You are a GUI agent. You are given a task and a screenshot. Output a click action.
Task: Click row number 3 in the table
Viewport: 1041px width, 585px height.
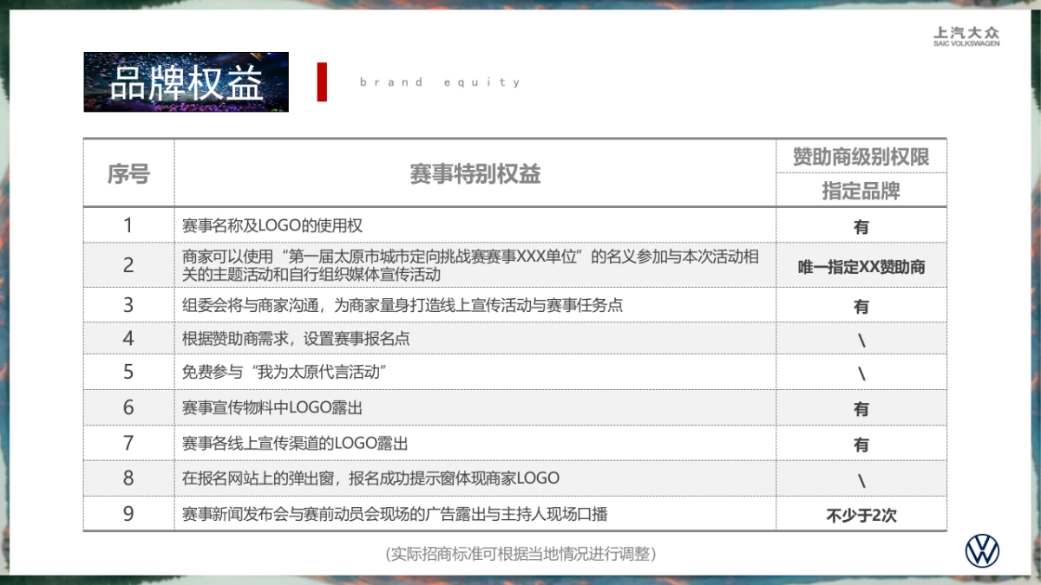point(128,305)
